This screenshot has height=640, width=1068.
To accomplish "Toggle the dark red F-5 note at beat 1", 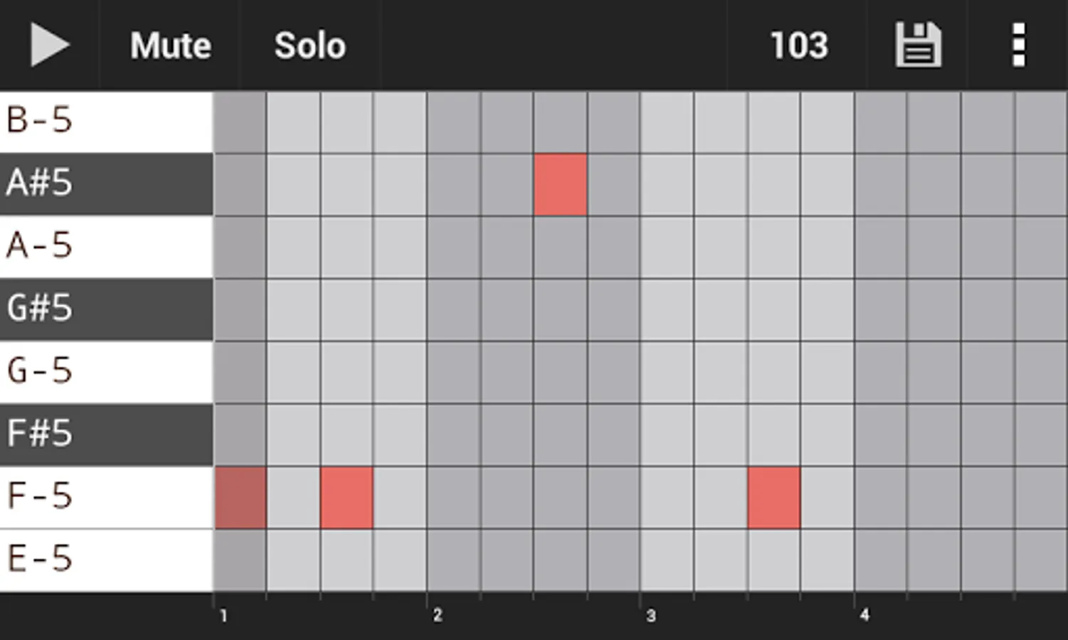I will 240,498.
